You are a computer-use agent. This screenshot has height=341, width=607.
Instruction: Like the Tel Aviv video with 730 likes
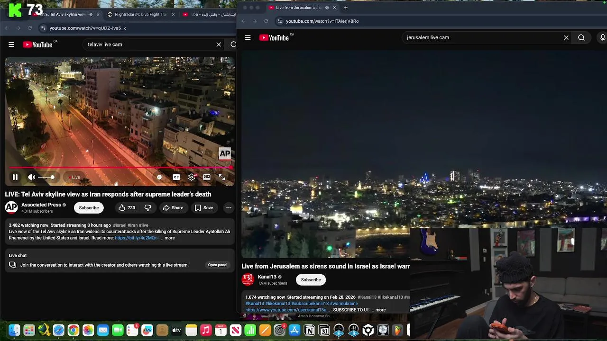coord(127,207)
